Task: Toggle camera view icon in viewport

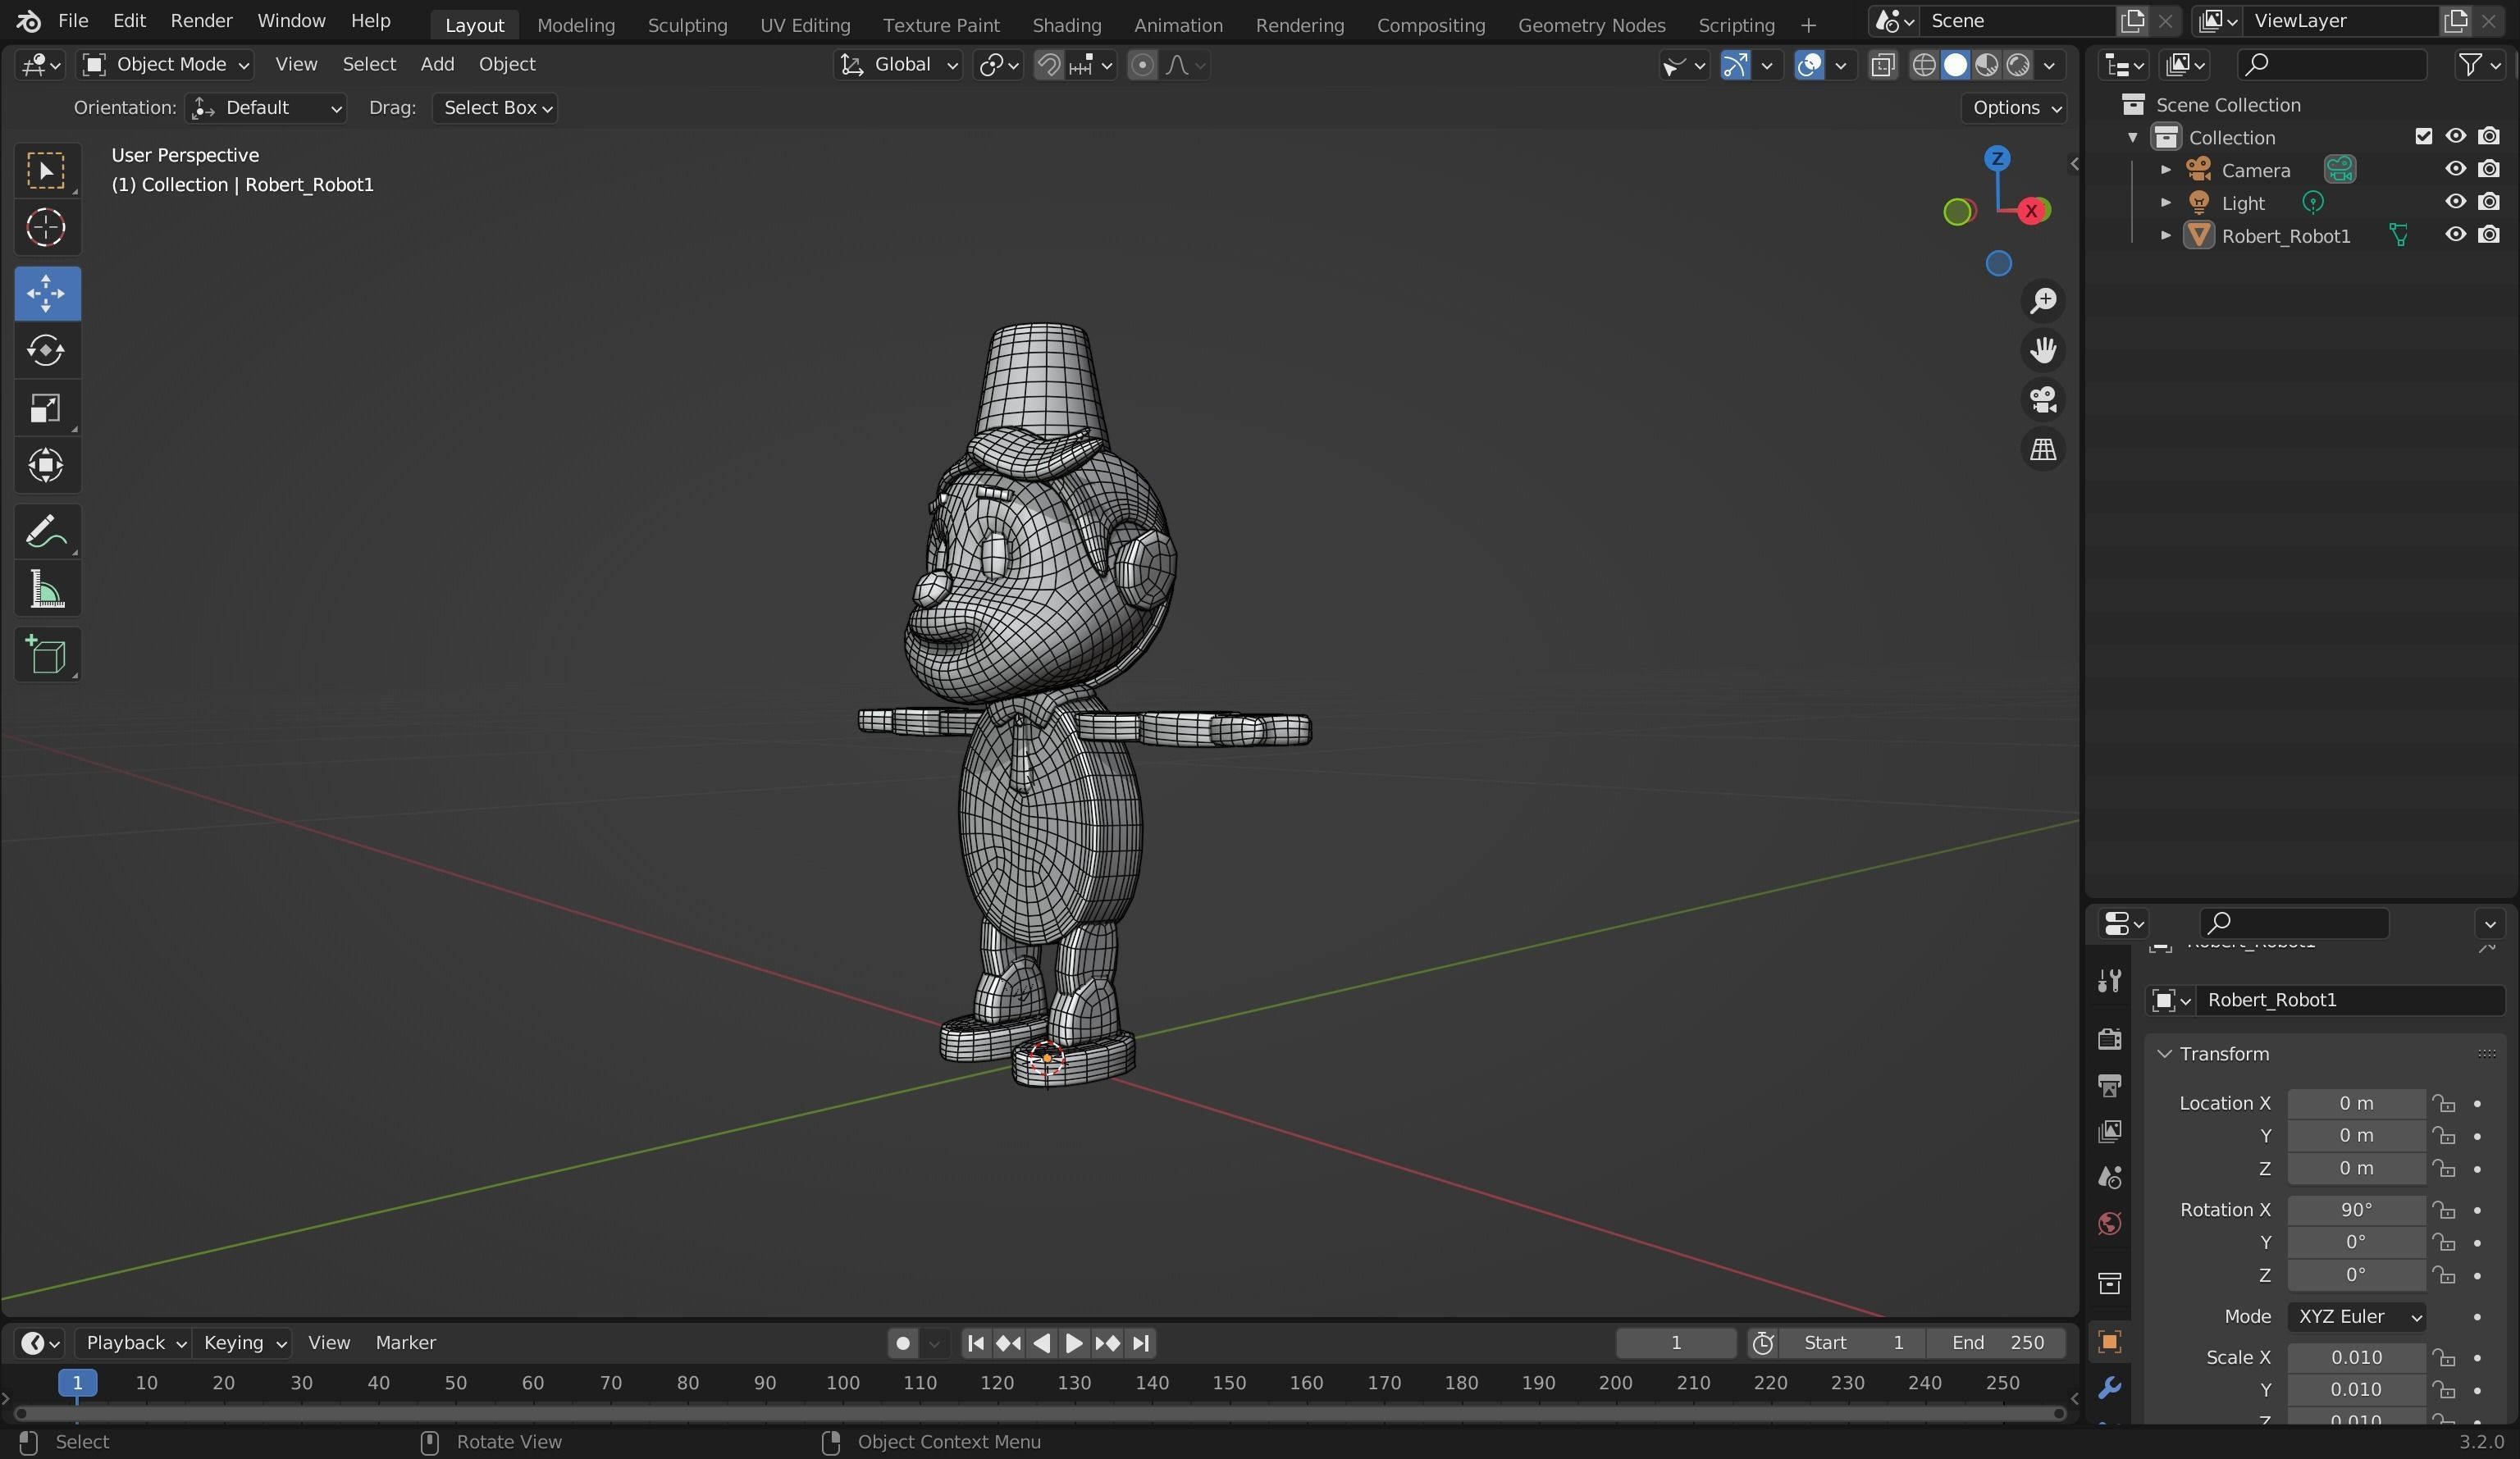Action: pyautogui.click(x=2043, y=400)
